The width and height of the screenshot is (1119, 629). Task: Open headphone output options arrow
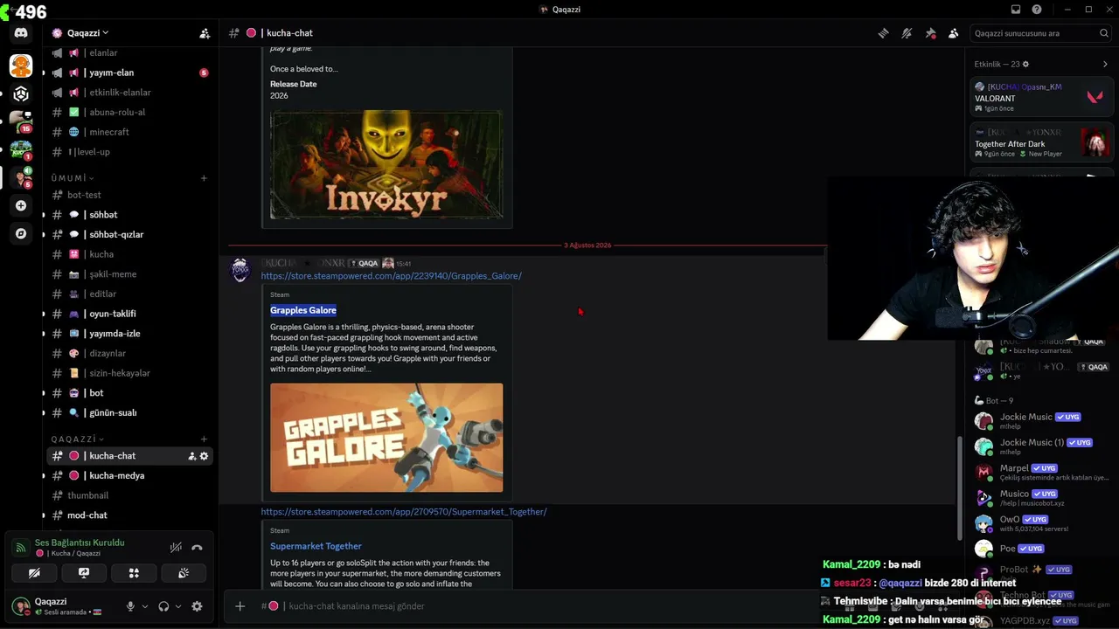click(x=178, y=606)
